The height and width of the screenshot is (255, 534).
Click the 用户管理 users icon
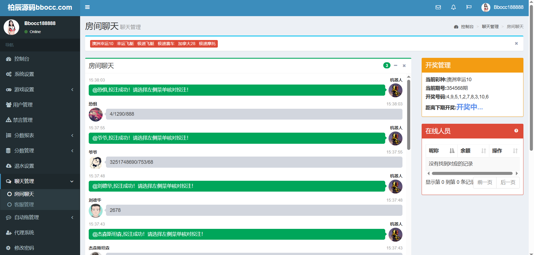point(9,105)
